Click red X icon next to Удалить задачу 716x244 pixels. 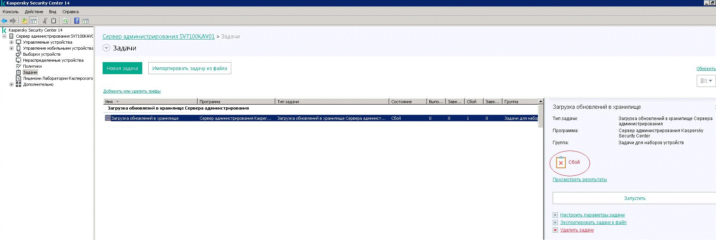point(555,230)
